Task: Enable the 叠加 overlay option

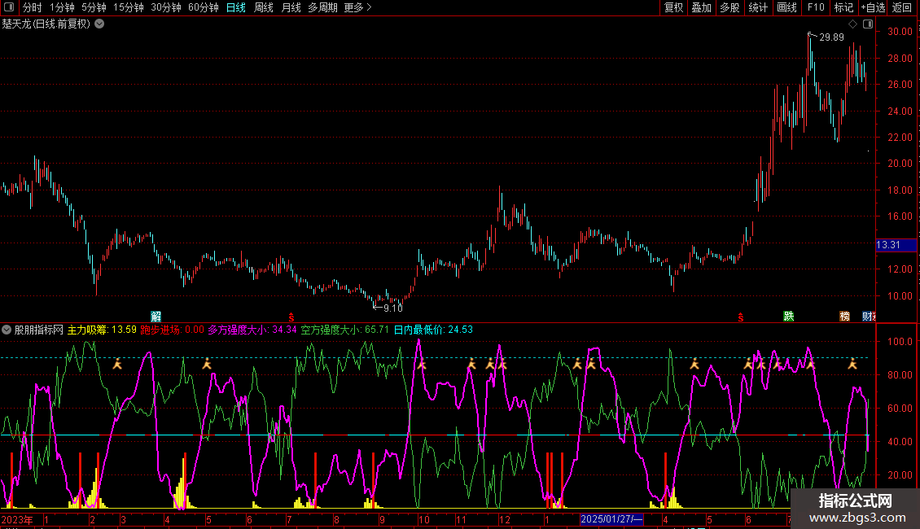Action: point(701,7)
